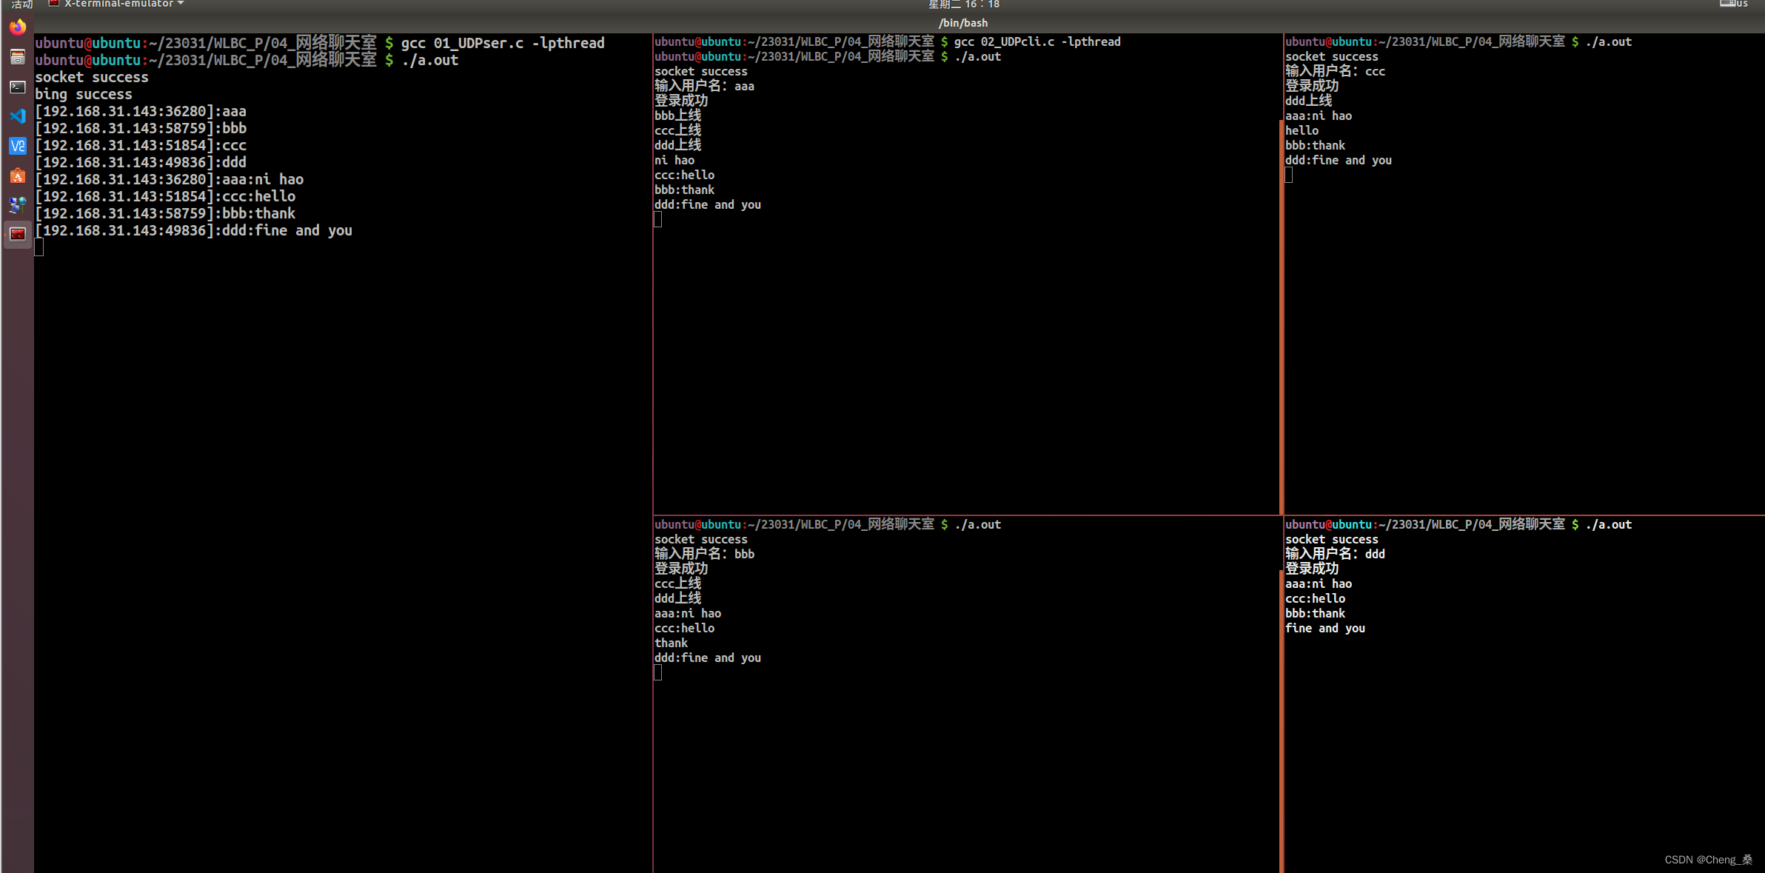Click 'thank' sent message in bbb pane
The image size is (1765, 873).
point(671,643)
